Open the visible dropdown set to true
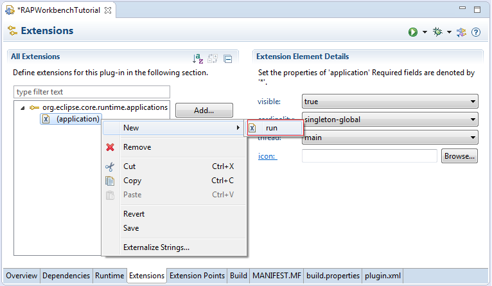The height and width of the screenshot is (286, 492). point(390,102)
